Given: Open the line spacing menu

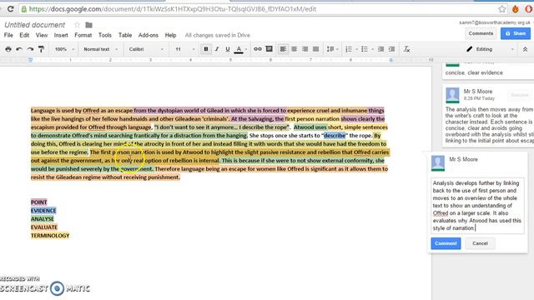Looking at the screenshot, I should 332,49.
